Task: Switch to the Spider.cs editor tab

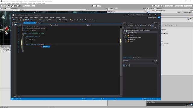Action: coord(17,23)
